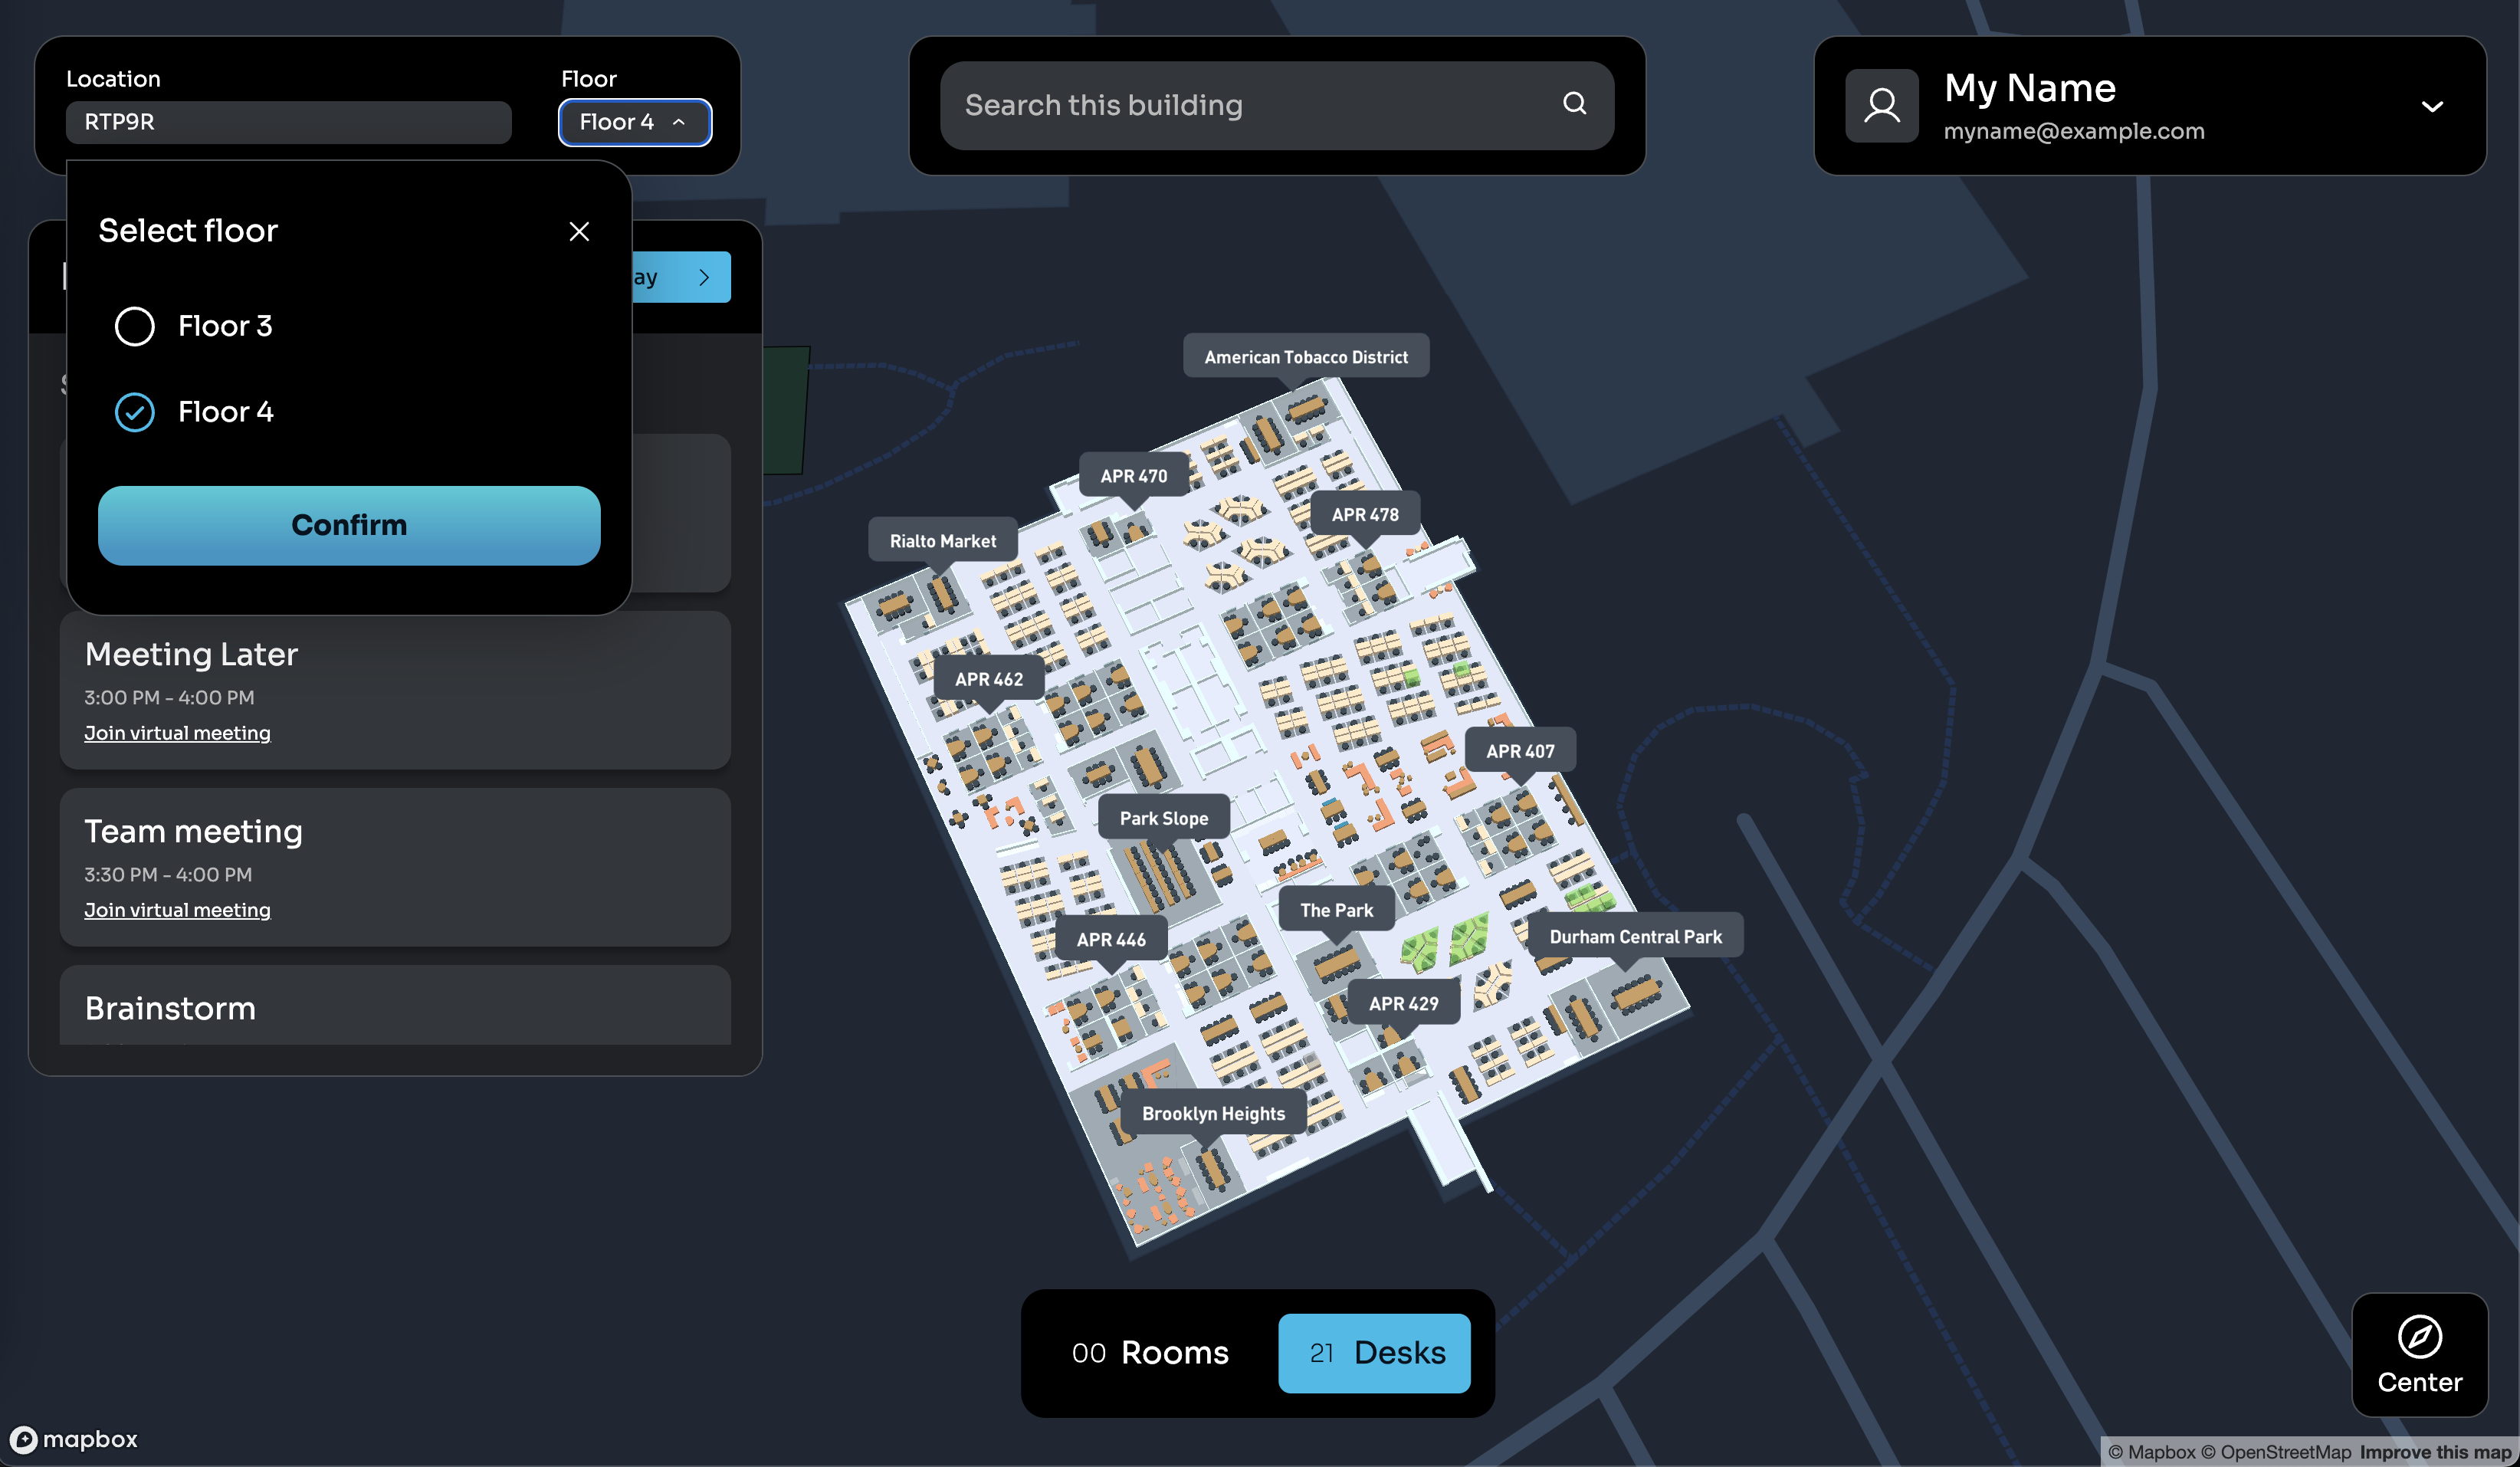Expand the account menu chevron near My Name
2520x1467 pixels.
pos(2434,107)
